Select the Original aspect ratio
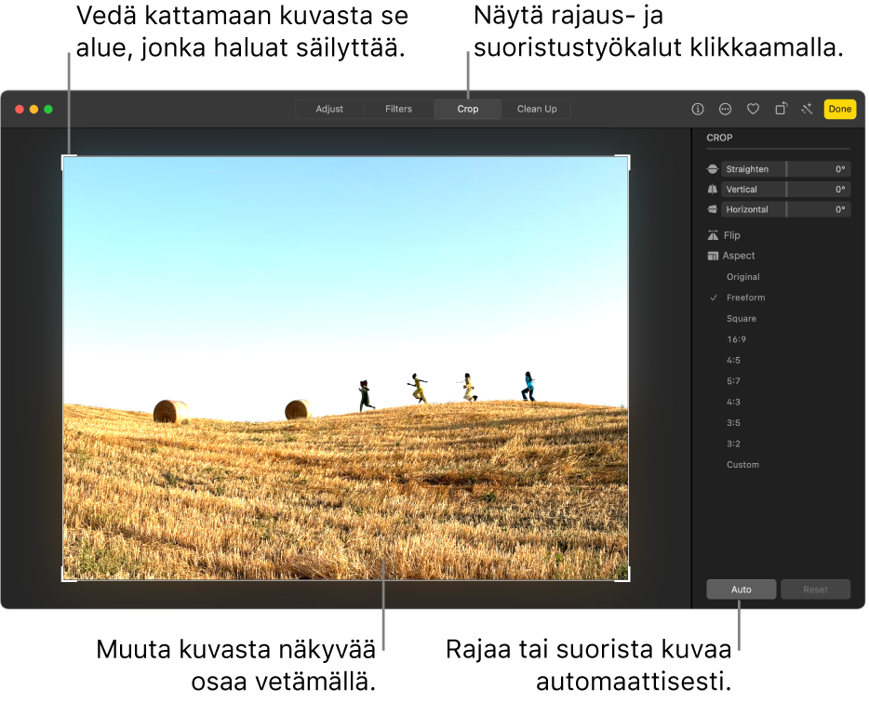 coord(742,277)
